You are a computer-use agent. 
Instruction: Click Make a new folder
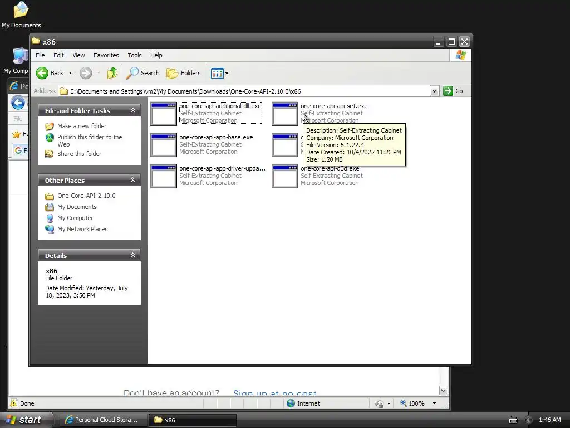click(82, 126)
